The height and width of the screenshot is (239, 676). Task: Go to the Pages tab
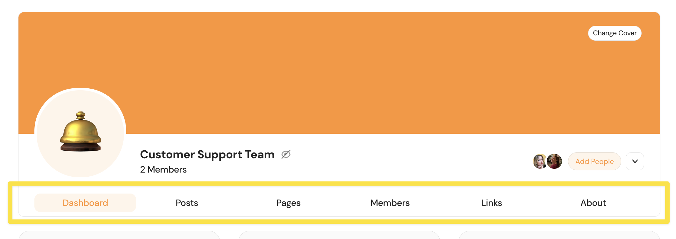pyautogui.click(x=288, y=203)
